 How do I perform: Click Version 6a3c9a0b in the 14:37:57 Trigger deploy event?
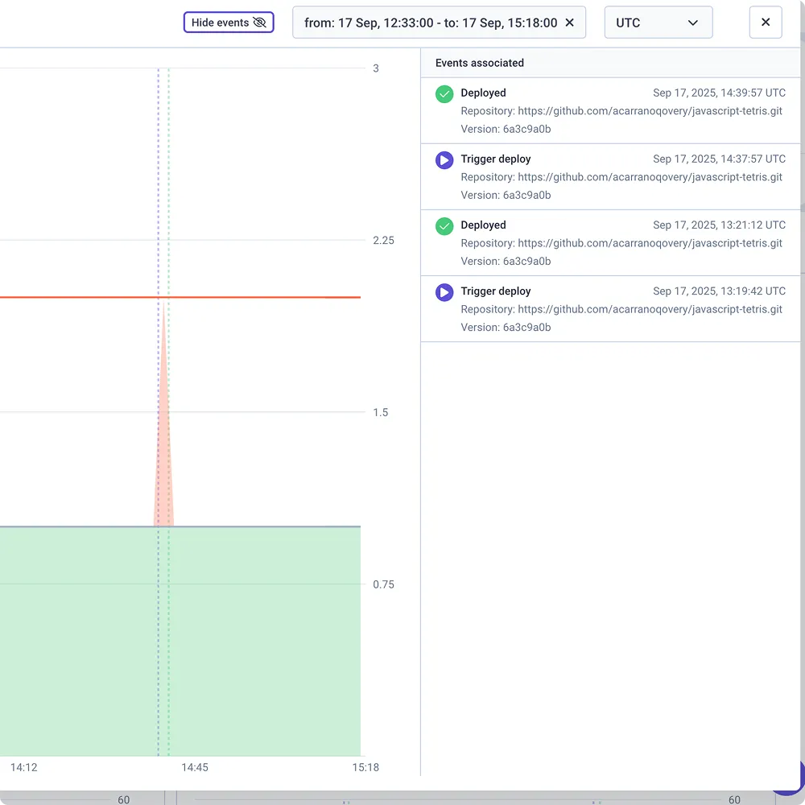pos(506,195)
